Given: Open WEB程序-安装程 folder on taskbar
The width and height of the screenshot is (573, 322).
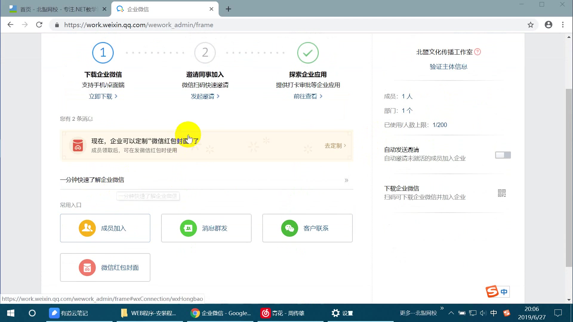Looking at the screenshot, I should 150,313.
